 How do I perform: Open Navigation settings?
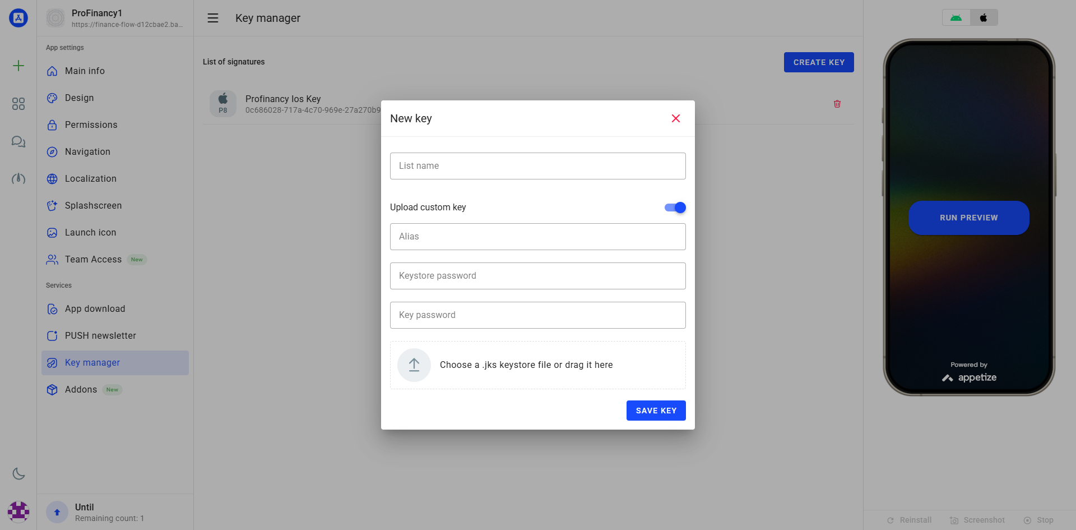coord(115,151)
